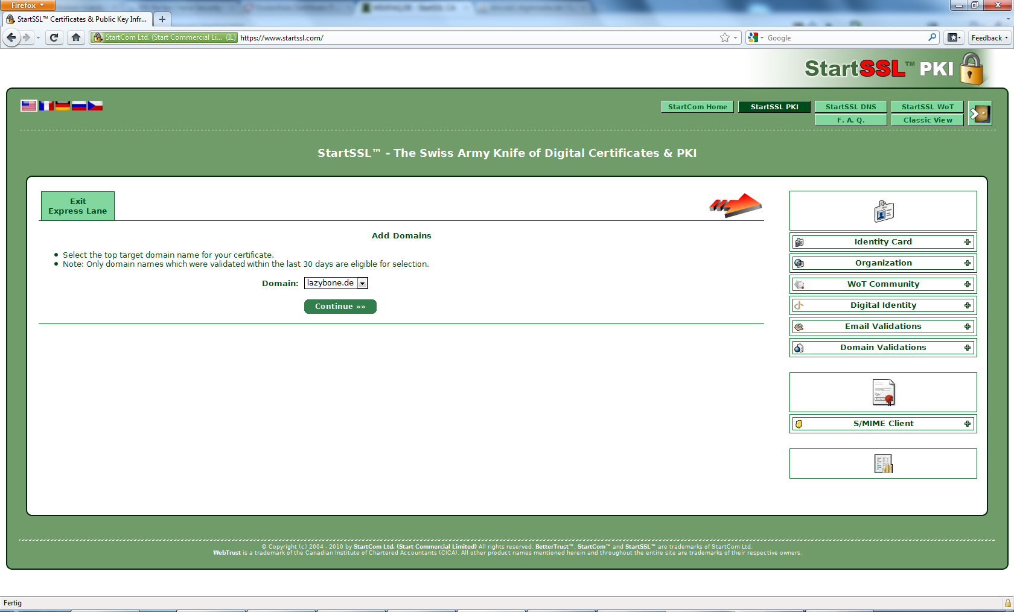Focus the Google search input field
This screenshot has width=1014, height=612.
pyautogui.click(x=846, y=37)
